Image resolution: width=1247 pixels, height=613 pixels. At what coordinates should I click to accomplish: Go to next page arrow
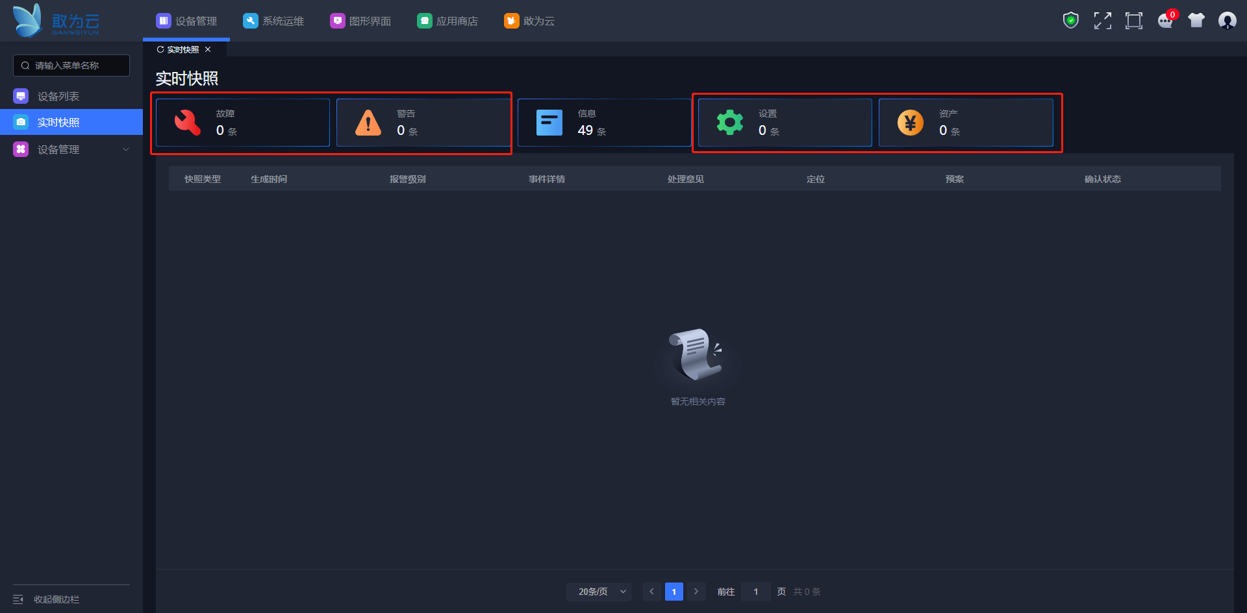point(696,592)
